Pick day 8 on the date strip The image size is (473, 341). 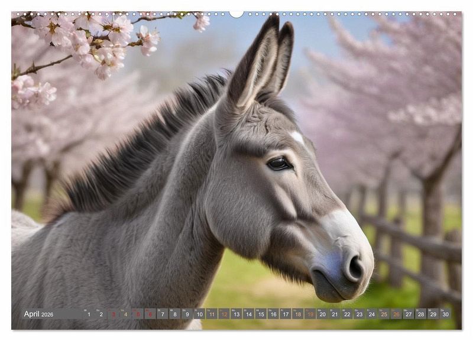coord(175,314)
